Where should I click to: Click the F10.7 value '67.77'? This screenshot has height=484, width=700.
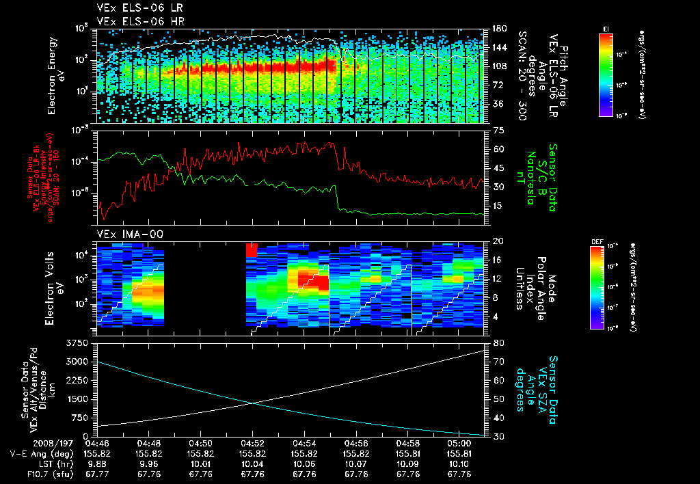coord(97,474)
